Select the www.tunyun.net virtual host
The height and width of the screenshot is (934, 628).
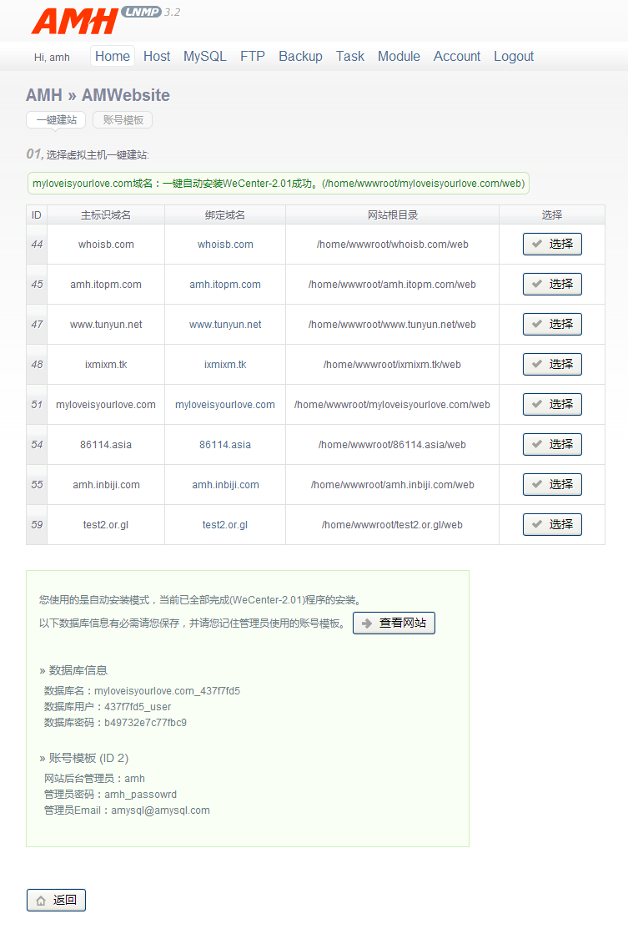point(552,325)
